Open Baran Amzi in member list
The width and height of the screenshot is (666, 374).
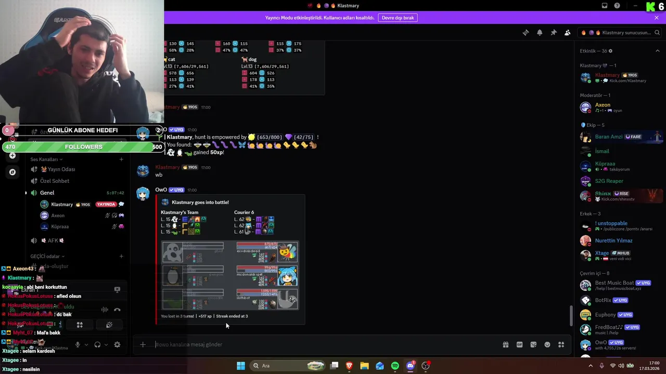tap(620, 137)
